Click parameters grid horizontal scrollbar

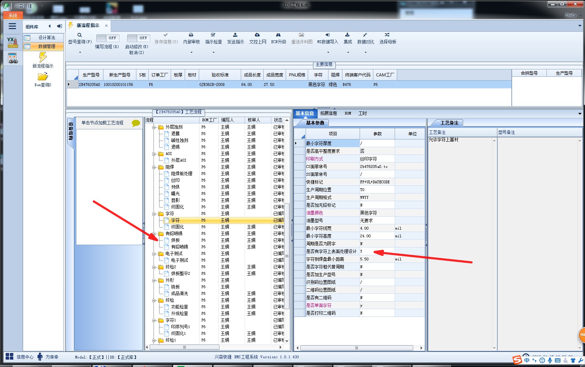click(356, 348)
